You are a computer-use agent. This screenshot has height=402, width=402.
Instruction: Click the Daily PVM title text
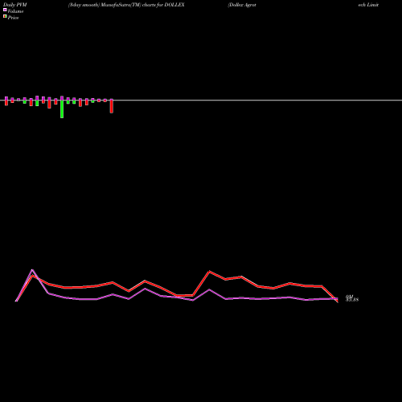click(x=15, y=5)
